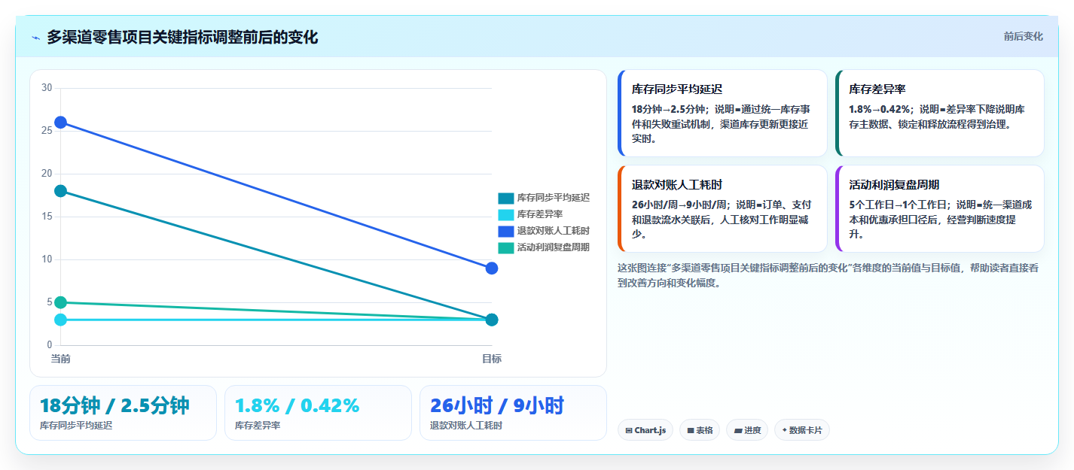Toggle 退款对账人工耗时 legend swatch

(x=505, y=231)
